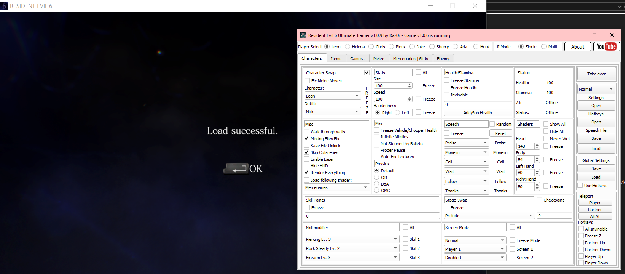Enable Infinite Missiles
The image size is (625, 274).
pos(376,137)
